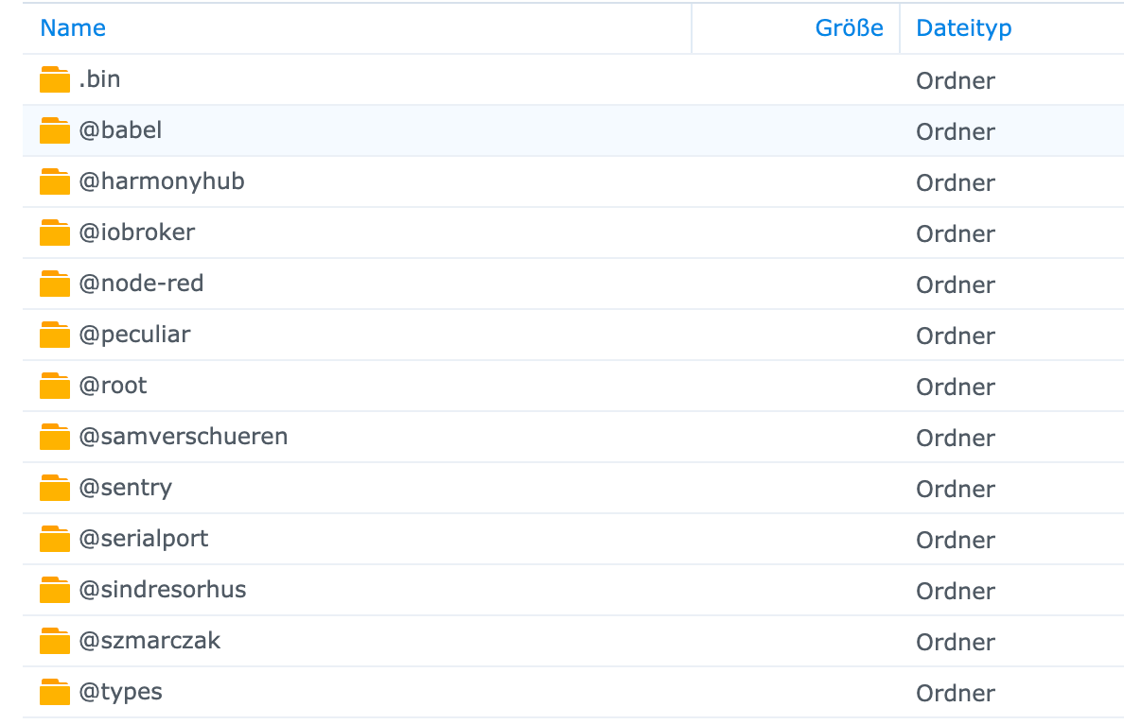
Task: Click the @sentry folder icon
Action: (55, 488)
